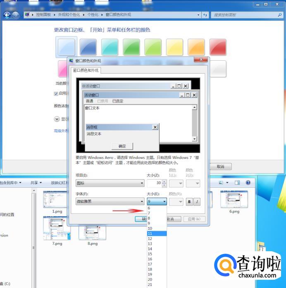This screenshot has width=286, height=288.
Task: Choose font size 6 from the list
Action: click(157, 208)
